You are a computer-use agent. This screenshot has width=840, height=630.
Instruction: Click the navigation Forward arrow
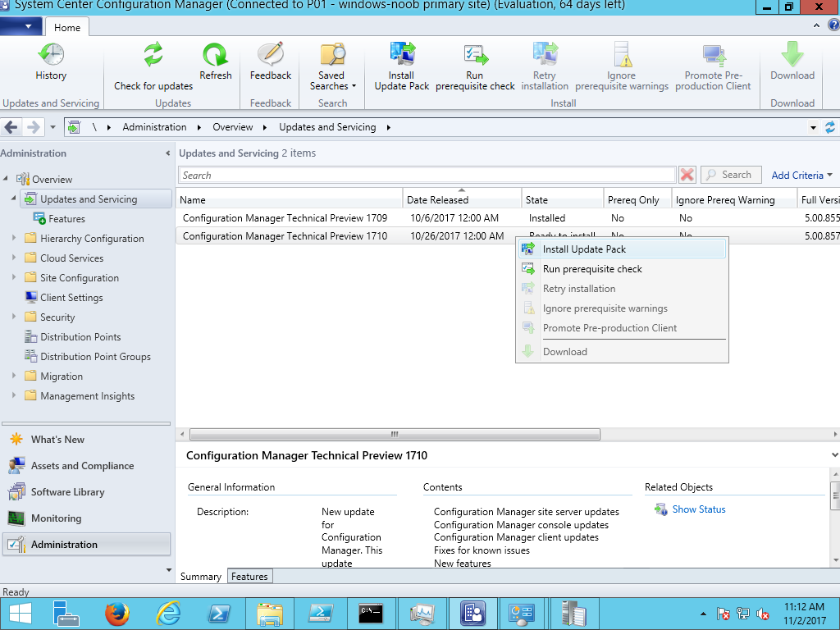[x=33, y=127]
